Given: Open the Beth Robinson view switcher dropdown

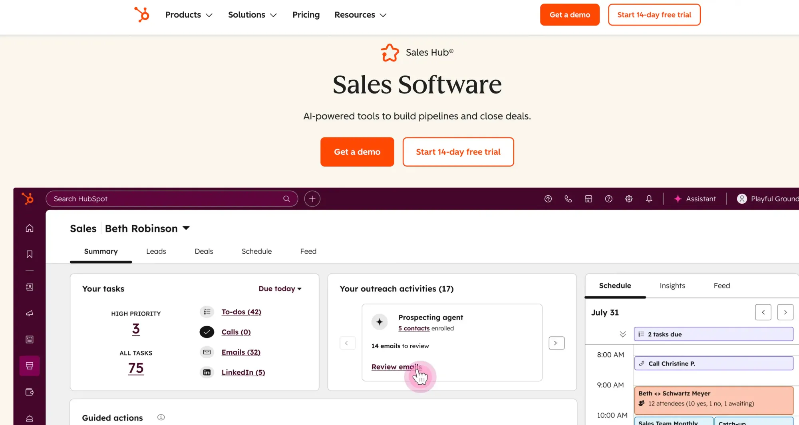Looking at the screenshot, I should pyautogui.click(x=186, y=228).
